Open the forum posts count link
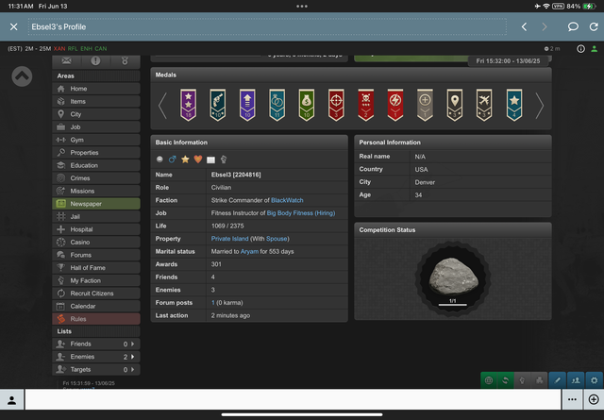This screenshot has width=604, height=420. tap(212, 302)
